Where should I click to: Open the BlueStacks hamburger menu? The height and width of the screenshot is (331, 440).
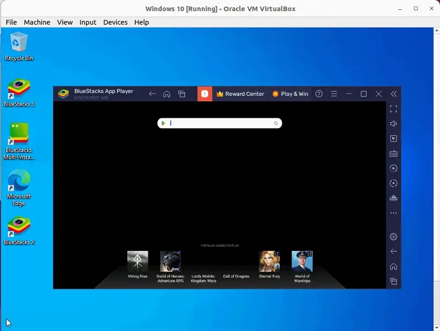pyautogui.click(x=334, y=94)
